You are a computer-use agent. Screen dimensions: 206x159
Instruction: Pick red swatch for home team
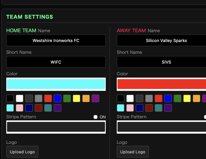tap(48, 98)
